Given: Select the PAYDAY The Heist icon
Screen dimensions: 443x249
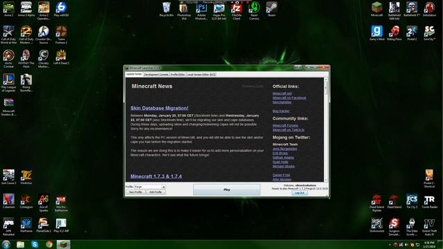Looking at the screenshot, I should (26, 59).
